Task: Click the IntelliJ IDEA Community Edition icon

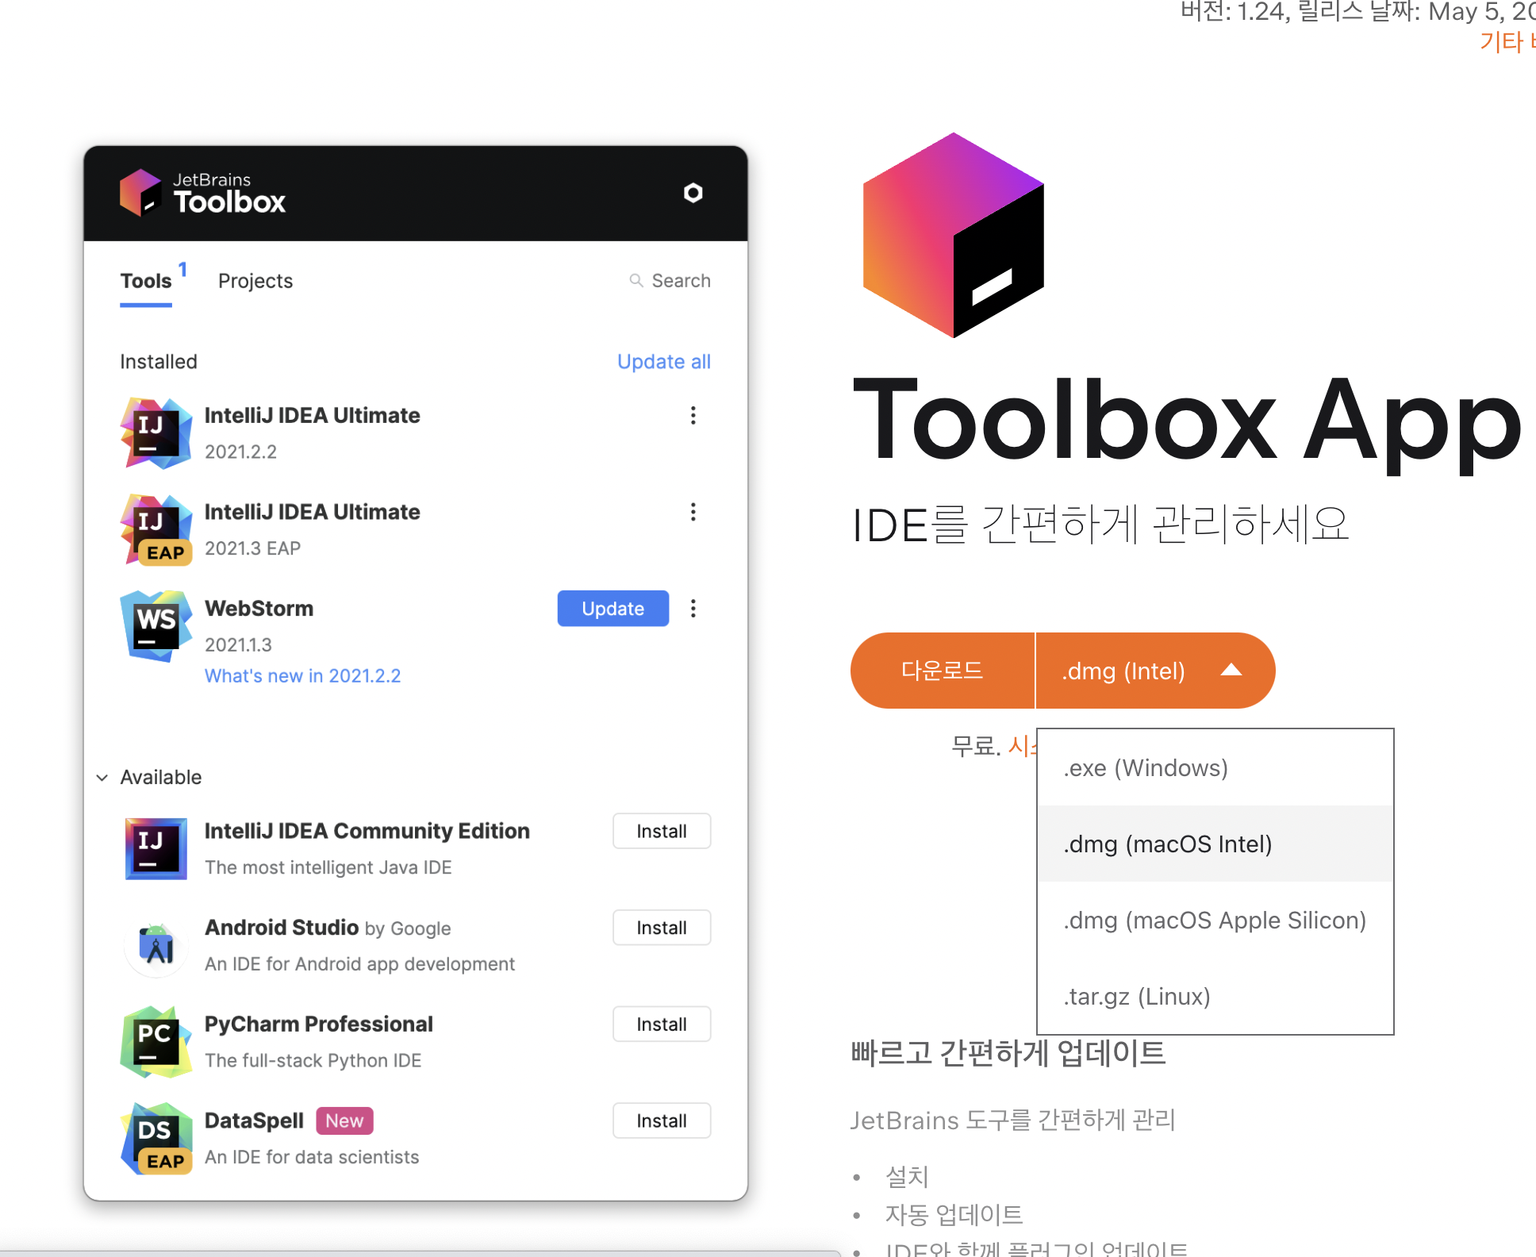Action: coord(156,849)
